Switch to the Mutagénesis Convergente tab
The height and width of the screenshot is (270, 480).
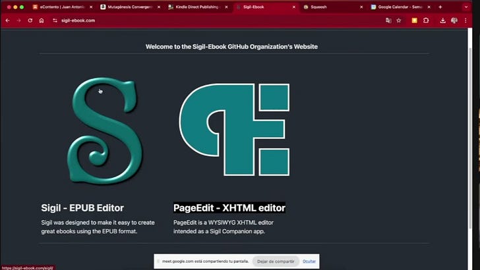coord(130,7)
